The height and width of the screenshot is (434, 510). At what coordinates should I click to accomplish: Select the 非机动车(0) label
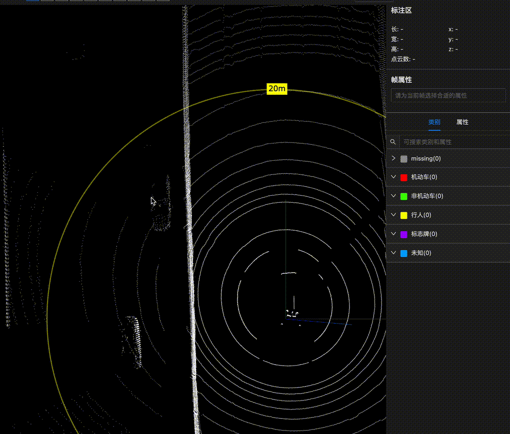[x=427, y=196]
